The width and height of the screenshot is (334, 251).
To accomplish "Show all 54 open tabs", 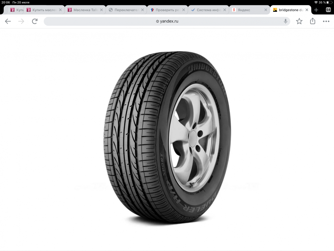I will coord(328,10).
